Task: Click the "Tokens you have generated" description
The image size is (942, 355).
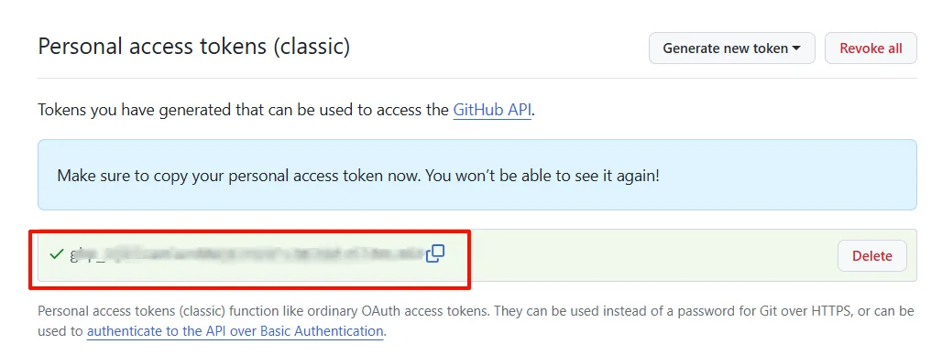Action: tap(286, 111)
